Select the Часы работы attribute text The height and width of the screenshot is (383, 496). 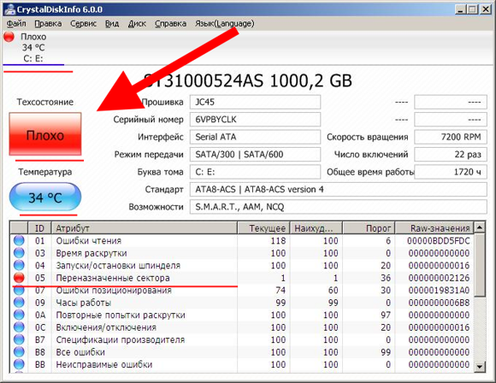pyautogui.click(x=84, y=303)
